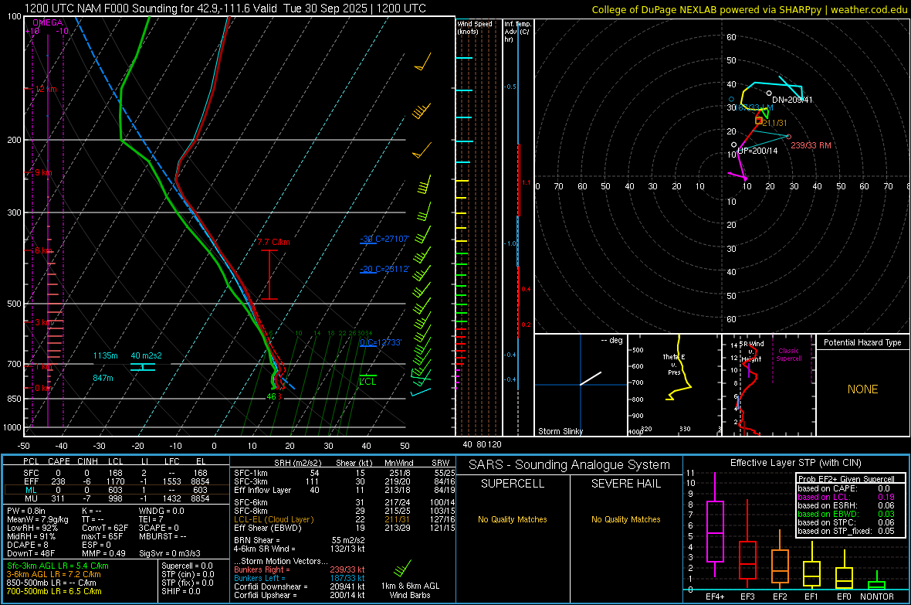Click the 1135m inflow layer top value
911x605 pixels.
(105, 355)
